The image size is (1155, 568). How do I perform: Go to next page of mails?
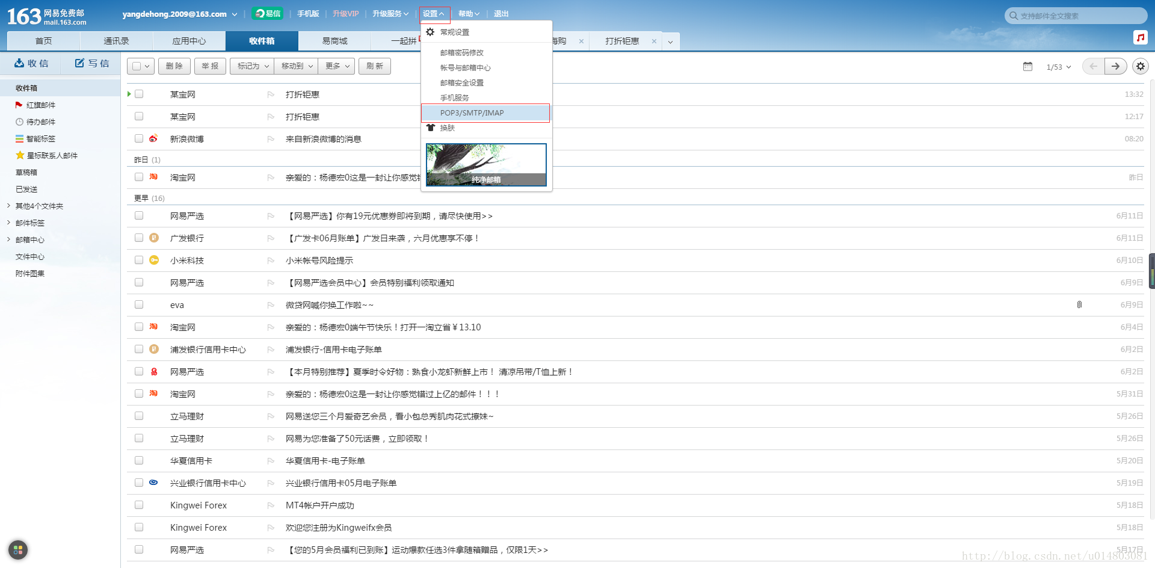[x=1115, y=66]
